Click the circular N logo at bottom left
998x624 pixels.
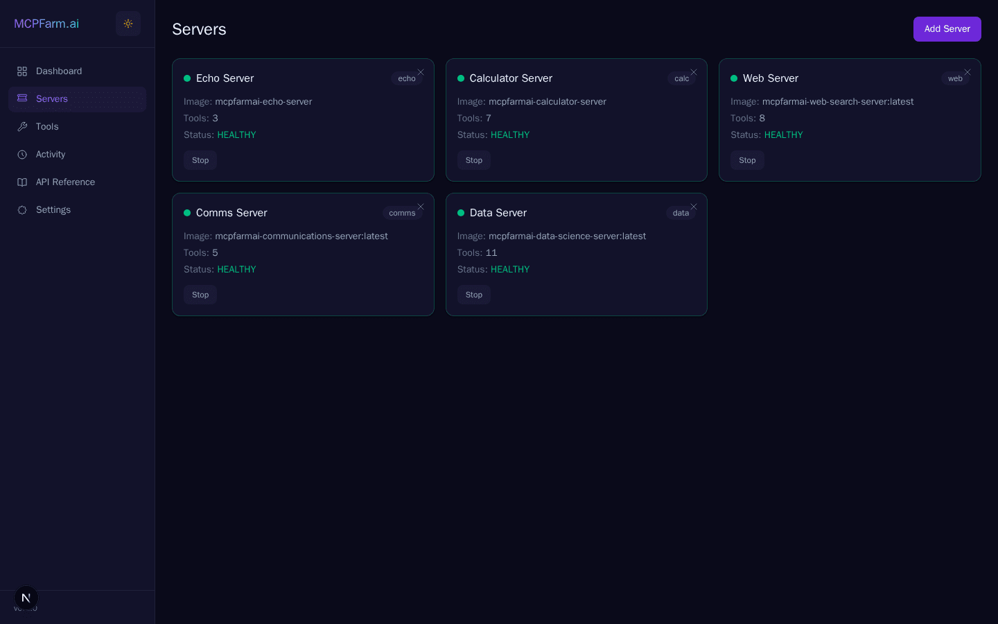click(26, 598)
